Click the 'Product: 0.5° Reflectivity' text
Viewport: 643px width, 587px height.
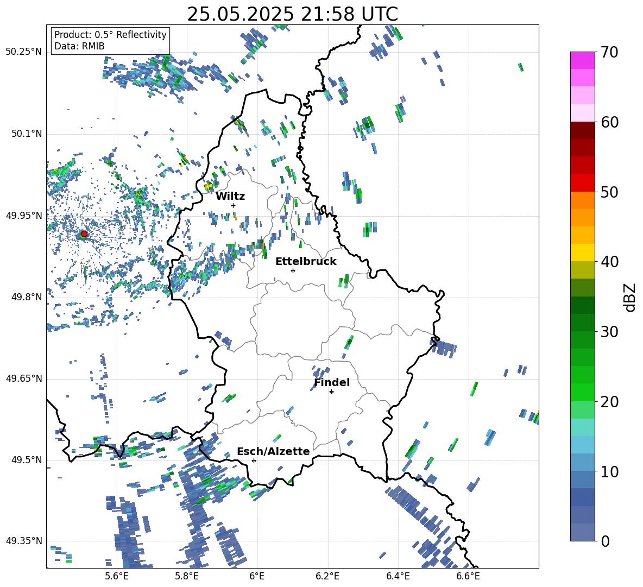tap(110, 35)
